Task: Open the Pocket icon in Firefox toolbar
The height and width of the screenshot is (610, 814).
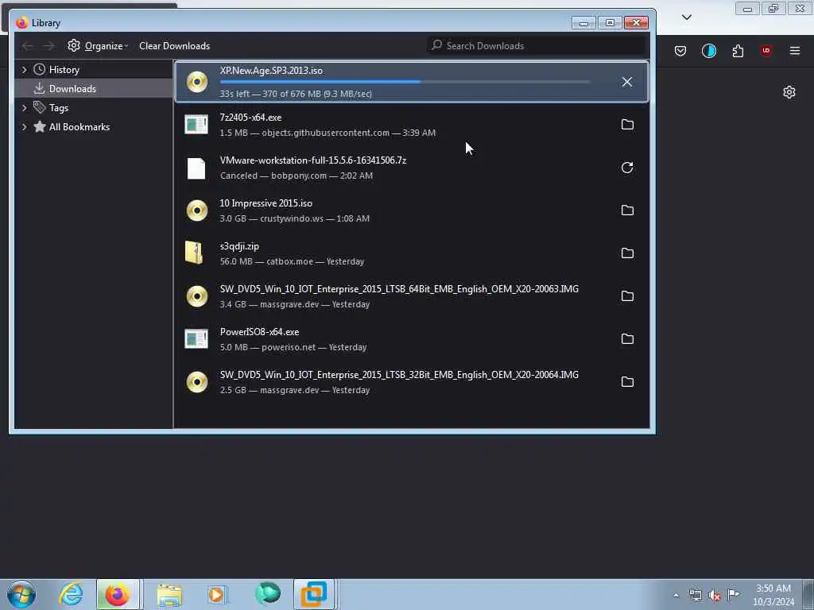Action: point(680,51)
